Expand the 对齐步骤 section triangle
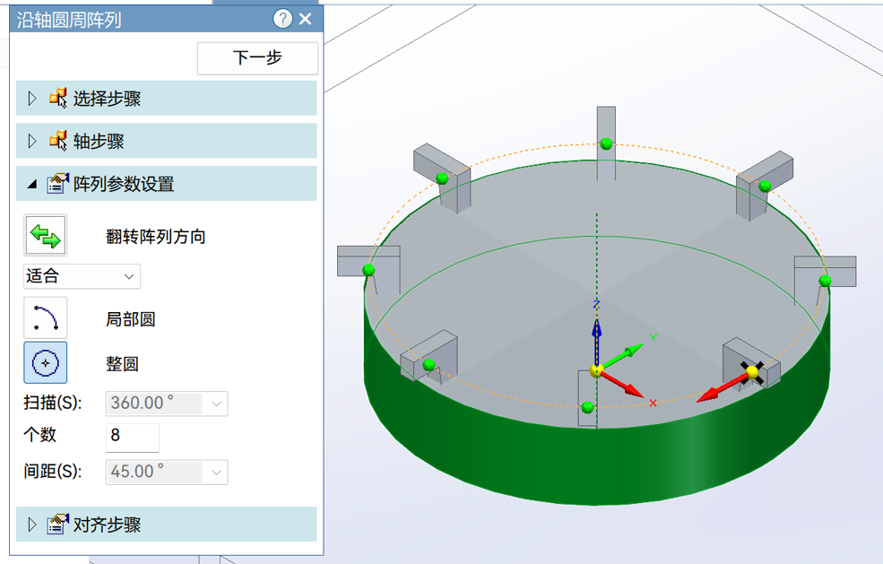 click(33, 525)
